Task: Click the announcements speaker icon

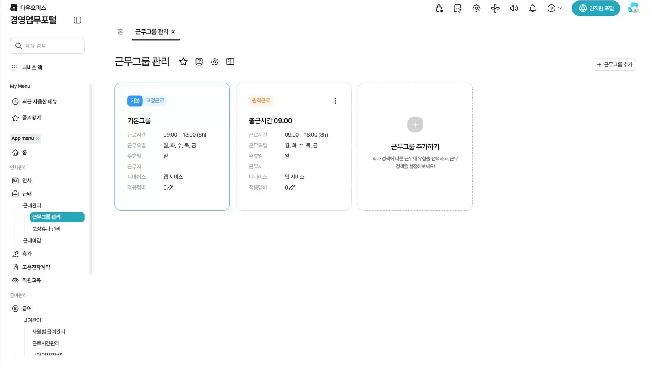Action: (514, 8)
